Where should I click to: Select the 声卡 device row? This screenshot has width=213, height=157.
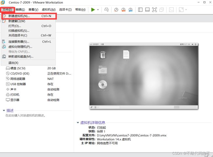[38, 89]
